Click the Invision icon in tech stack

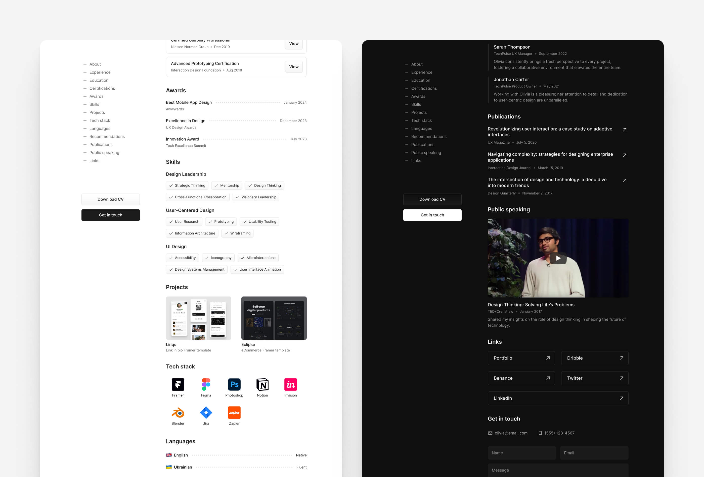291,384
